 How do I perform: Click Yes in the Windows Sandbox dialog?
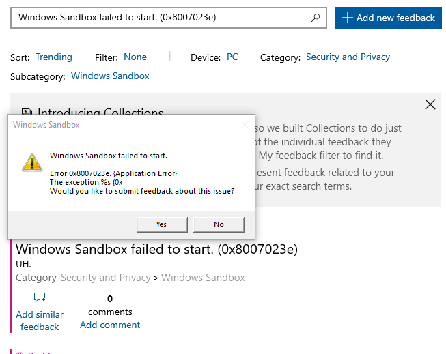tap(162, 224)
